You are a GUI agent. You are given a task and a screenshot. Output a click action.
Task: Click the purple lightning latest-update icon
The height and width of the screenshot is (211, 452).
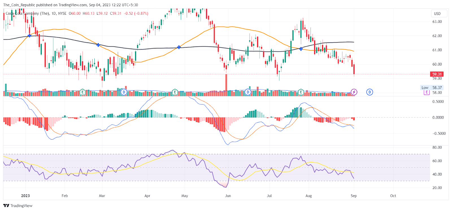[x=354, y=92]
